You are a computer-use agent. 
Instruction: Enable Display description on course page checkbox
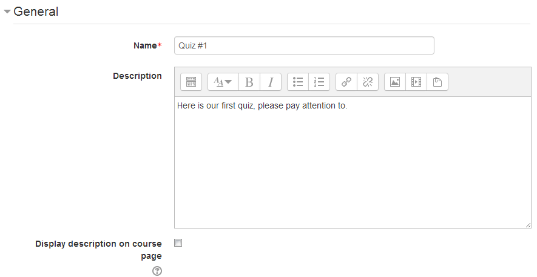[178, 243]
